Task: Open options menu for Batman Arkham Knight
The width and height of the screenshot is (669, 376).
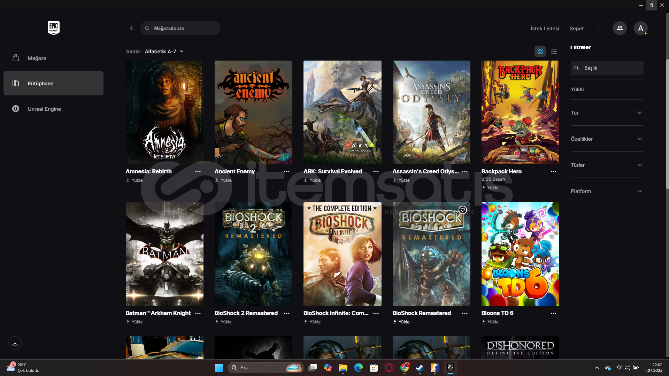Action: pyautogui.click(x=198, y=313)
